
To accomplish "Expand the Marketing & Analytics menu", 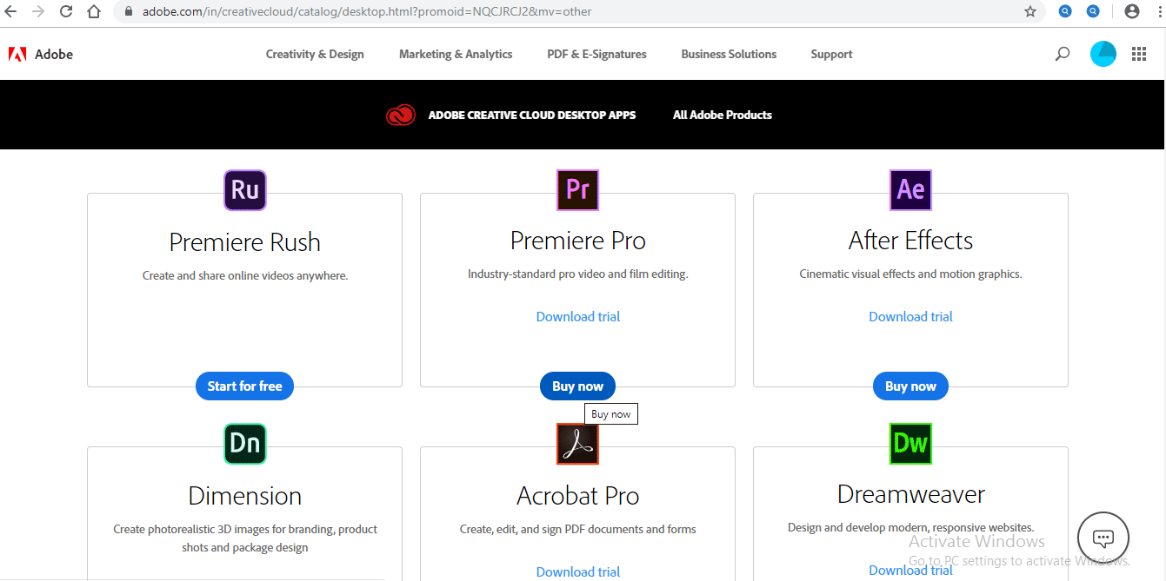I will coord(456,54).
